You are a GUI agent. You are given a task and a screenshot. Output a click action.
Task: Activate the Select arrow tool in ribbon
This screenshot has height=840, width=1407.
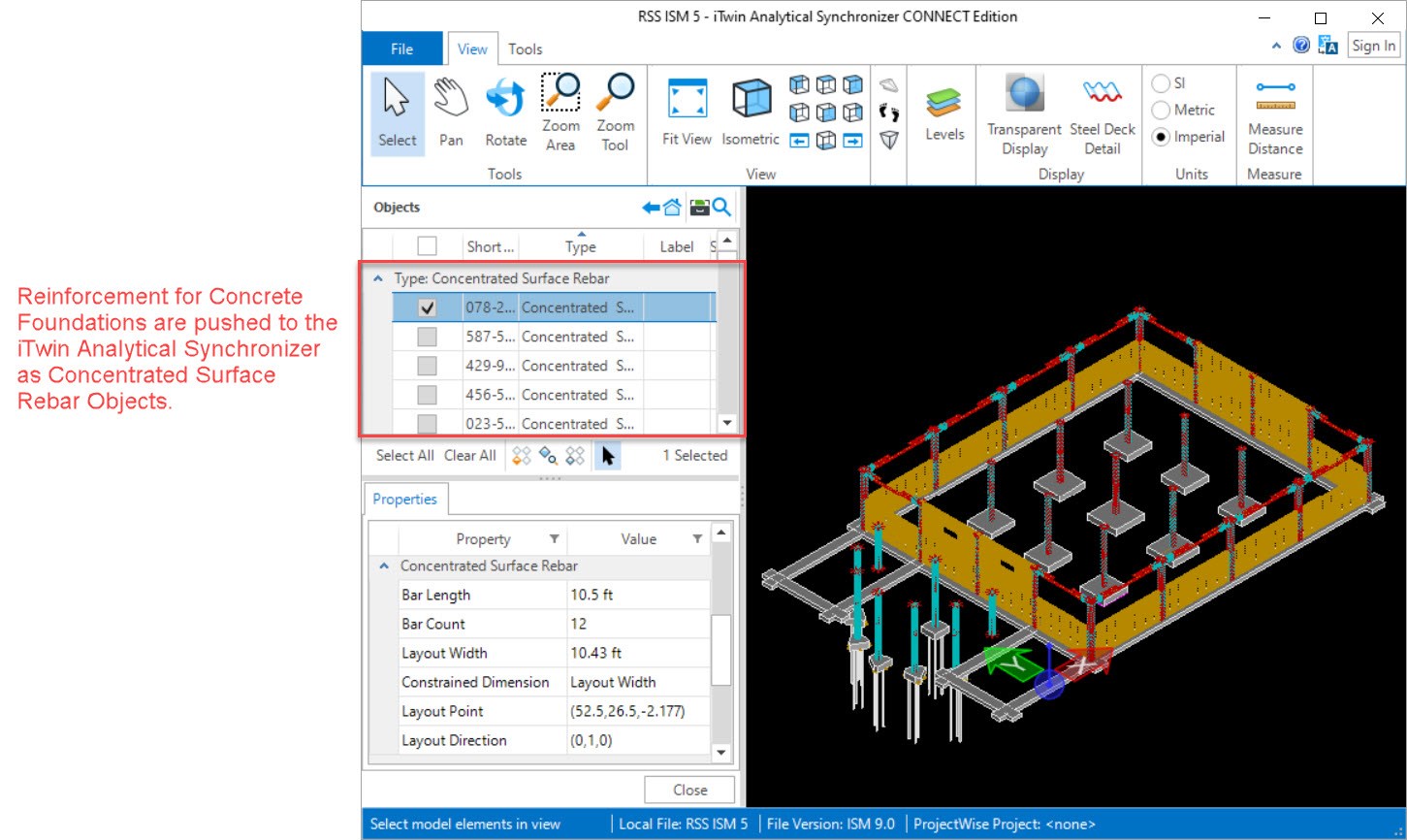point(398,113)
